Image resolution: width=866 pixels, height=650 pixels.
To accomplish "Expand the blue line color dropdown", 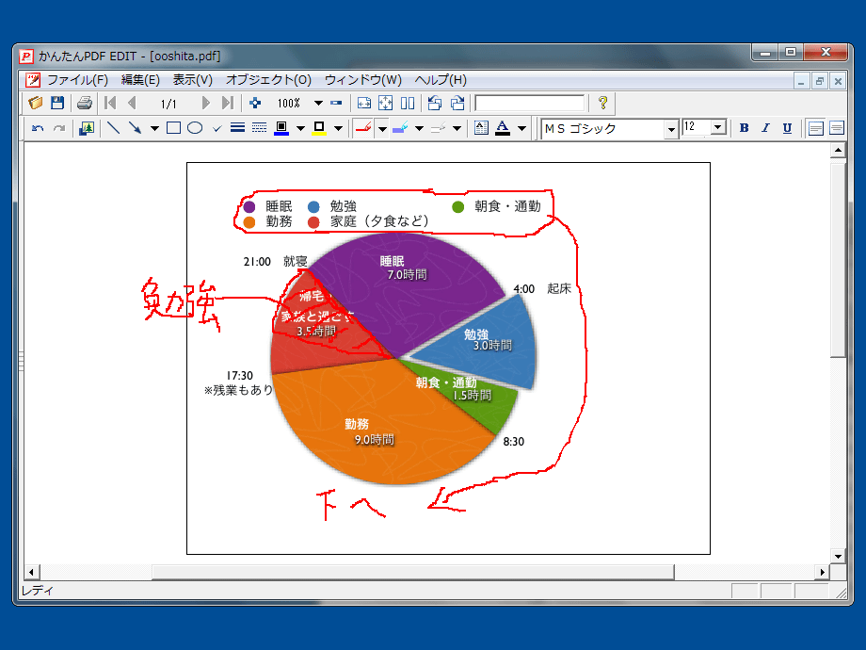I will click(x=300, y=128).
